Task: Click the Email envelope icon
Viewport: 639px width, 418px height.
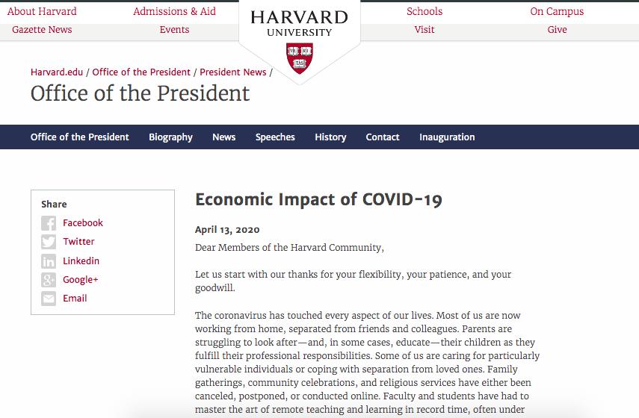Action: tap(49, 299)
